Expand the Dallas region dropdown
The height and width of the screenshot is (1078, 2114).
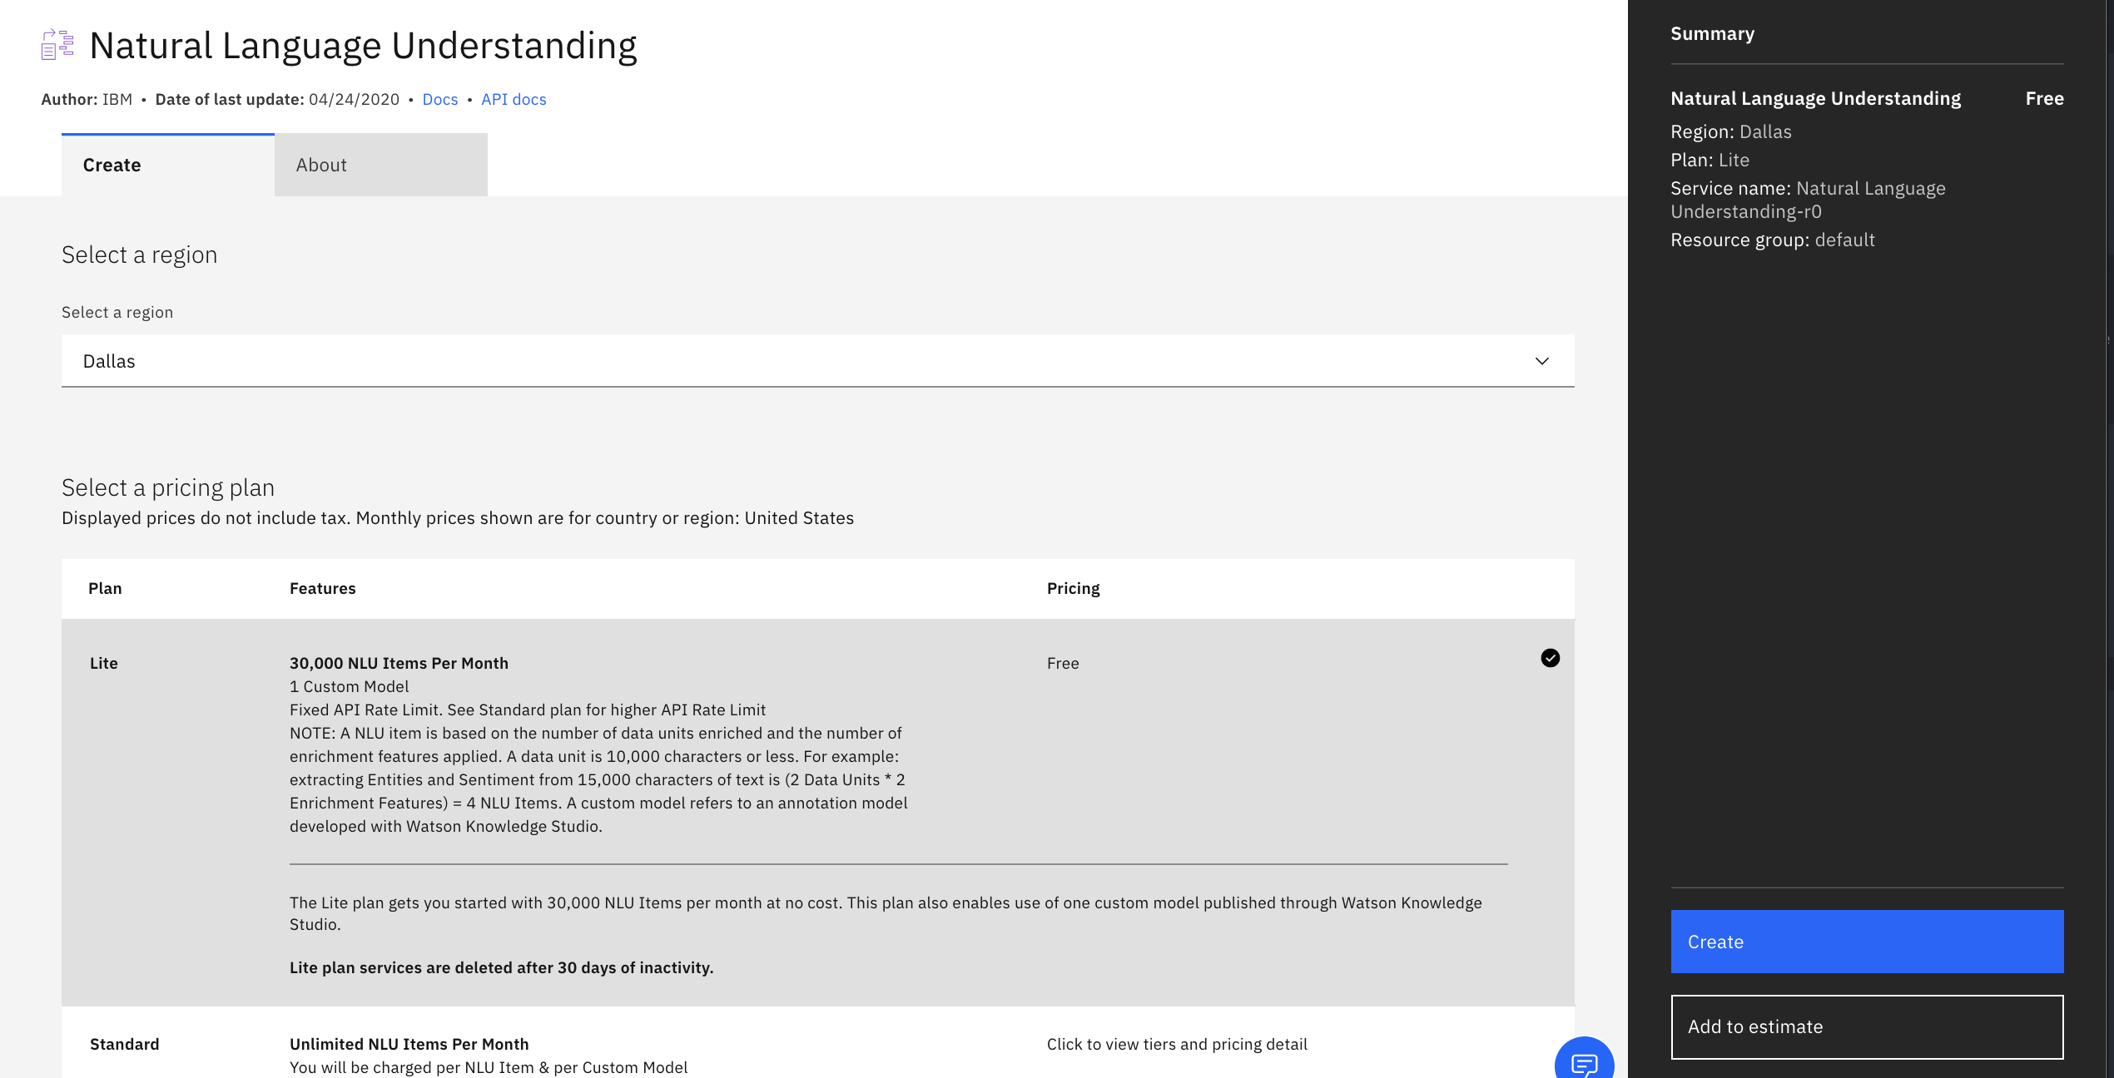coord(818,359)
